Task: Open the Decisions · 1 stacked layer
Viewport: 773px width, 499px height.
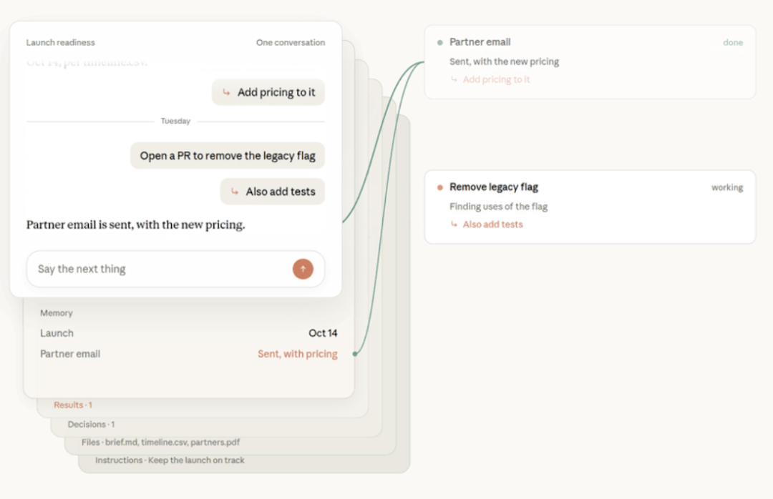Action: [x=91, y=424]
